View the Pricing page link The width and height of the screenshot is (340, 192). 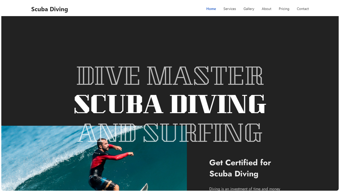pos(284,9)
